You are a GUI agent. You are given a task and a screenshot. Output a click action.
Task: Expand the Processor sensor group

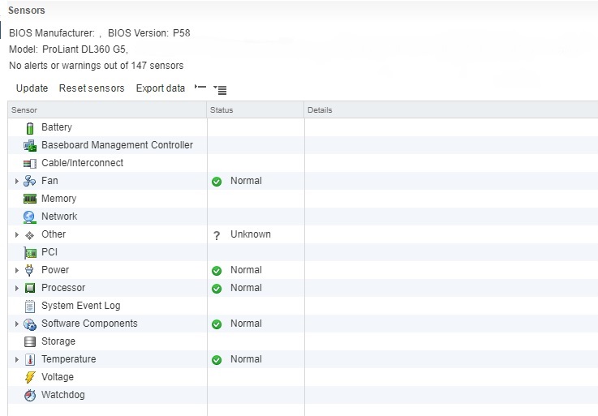17,288
